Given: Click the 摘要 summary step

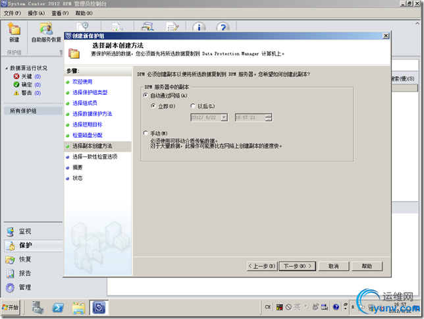Looking at the screenshot, I should tap(77, 167).
